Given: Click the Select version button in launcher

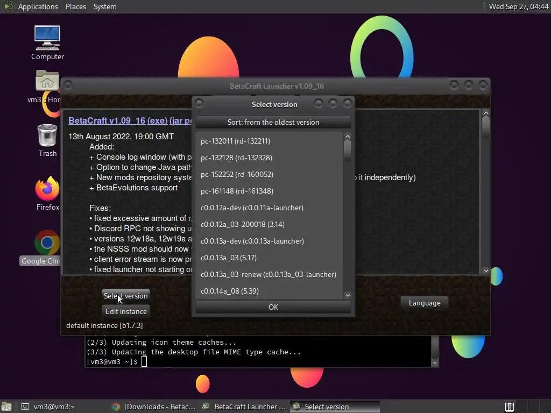Looking at the screenshot, I should click(126, 296).
